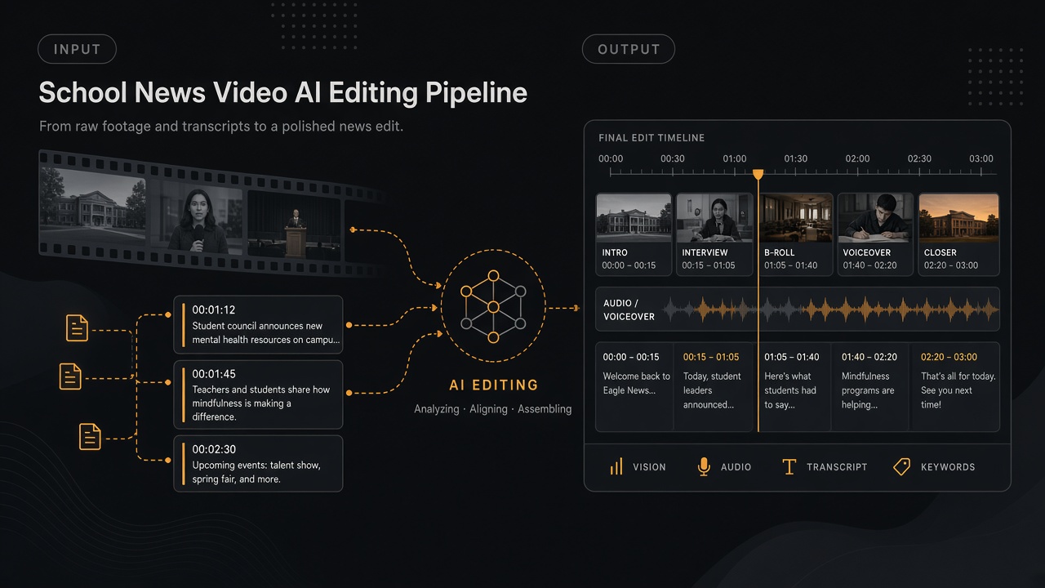Click the 'Welcome back to Eagle News' caption
The width and height of the screenshot is (1045, 588).
(x=637, y=383)
